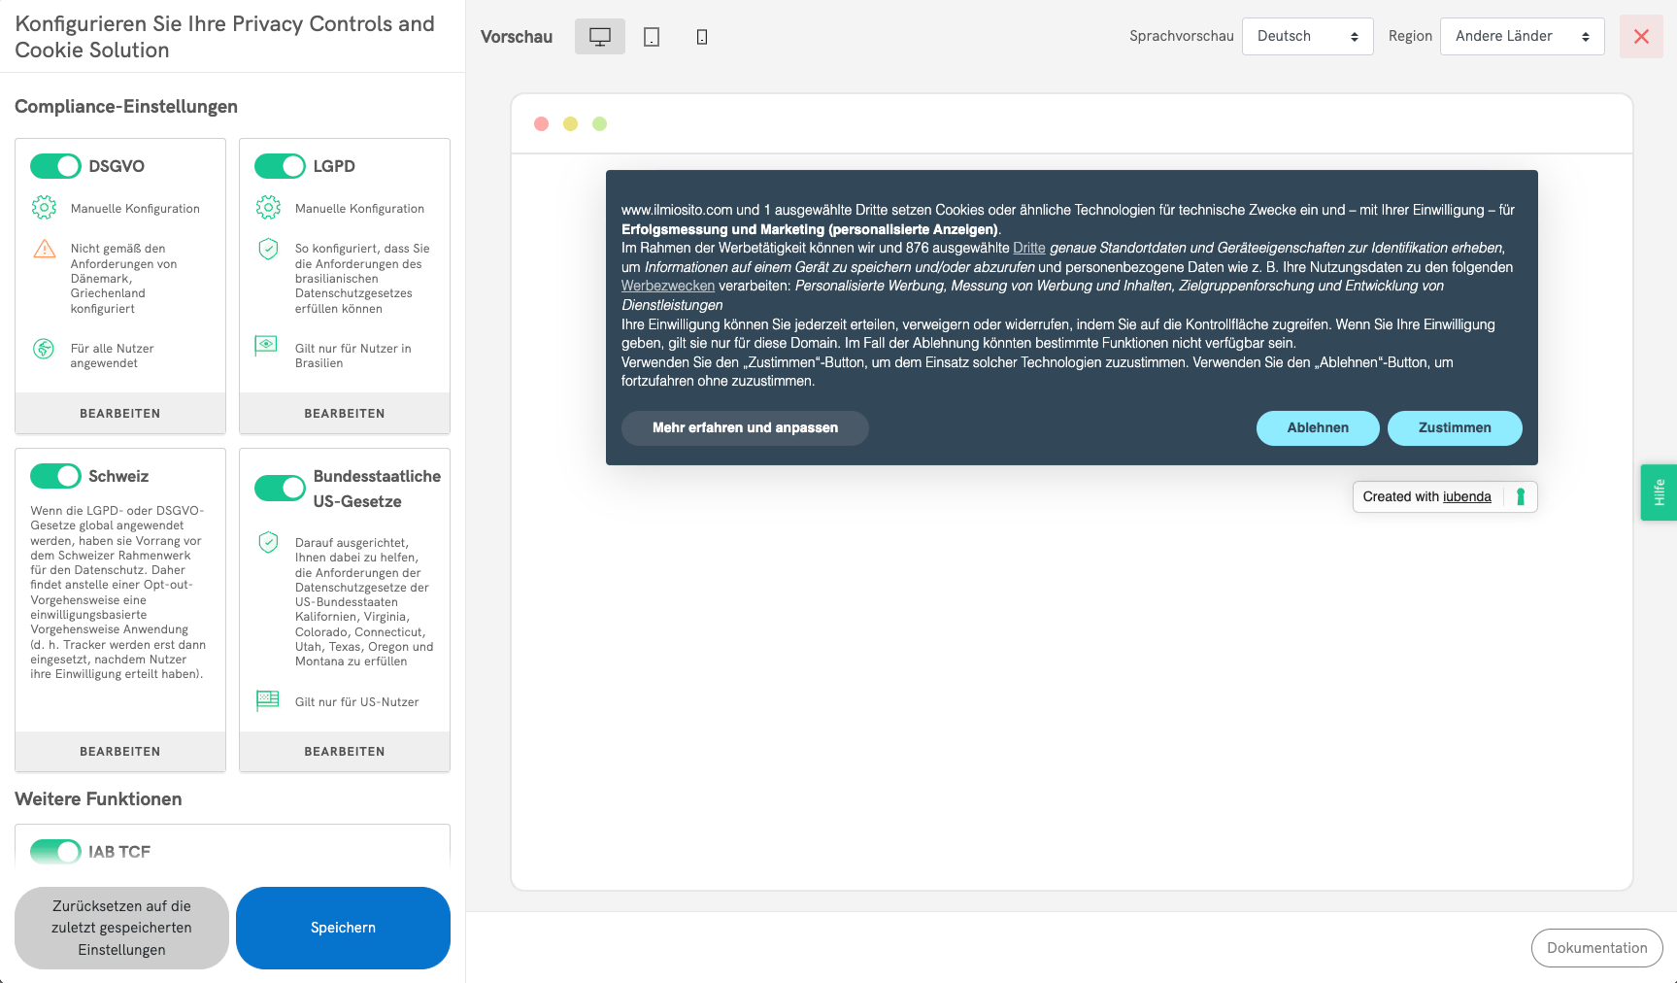1677x983 pixels.
Task: Click the Brazil flag icon in the LGPD card
Action: 267,345
